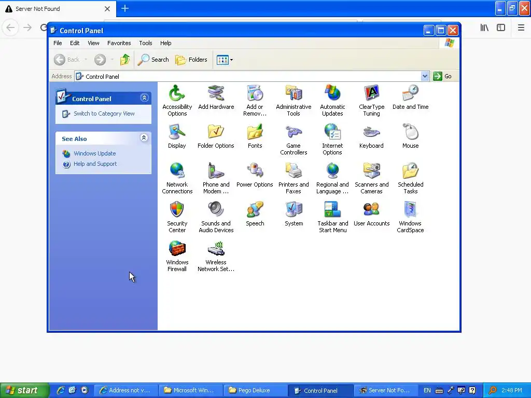Open the Favorites menu

[x=119, y=43]
